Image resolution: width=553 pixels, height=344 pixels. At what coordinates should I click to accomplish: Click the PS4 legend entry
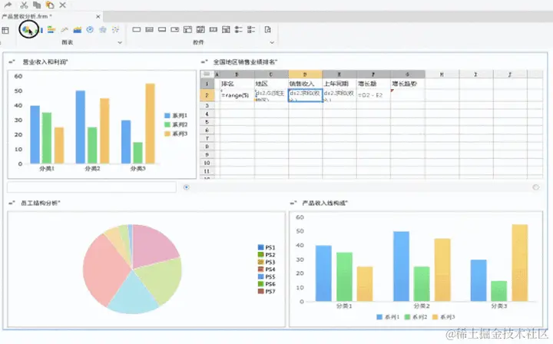(x=267, y=270)
